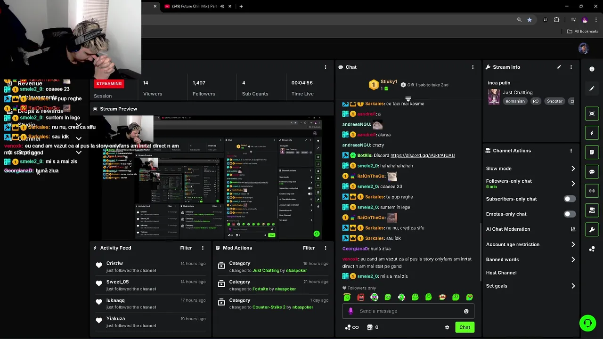Toggle the document mod actions icon in sidebar
The image size is (603, 339).
pyautogui.click(x=592, y=152)
